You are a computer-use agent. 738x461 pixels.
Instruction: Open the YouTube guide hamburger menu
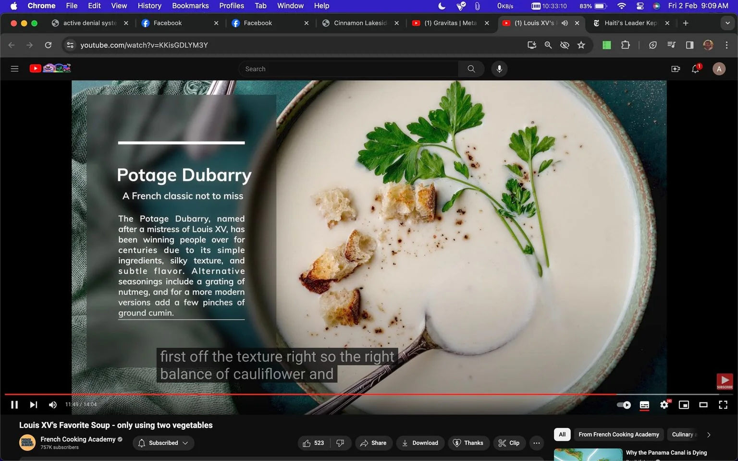click(14, 69)
